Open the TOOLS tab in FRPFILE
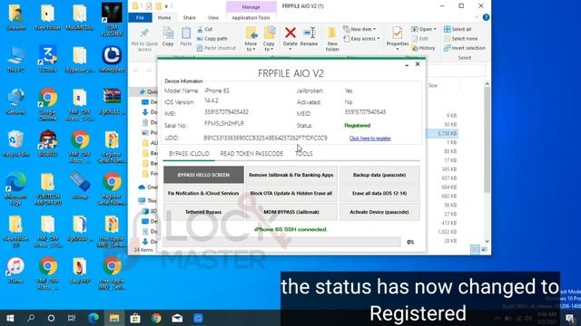This screenshot has width=581, height=326. click(304, 154)
